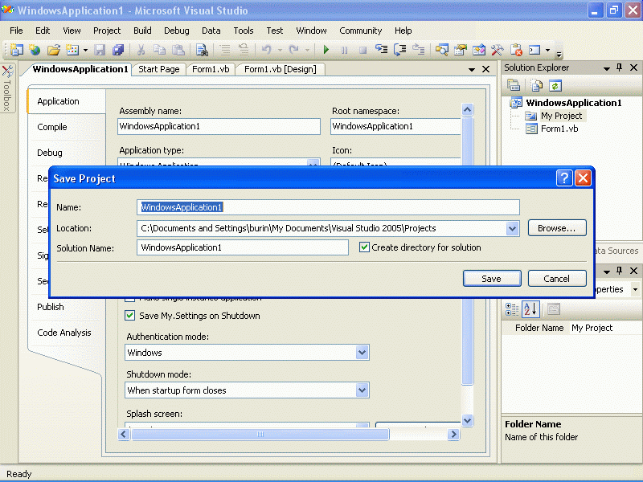Screen dimensions: 643x482
Task: Click the New Web Site globe icon
Action: tap(35, 50)
